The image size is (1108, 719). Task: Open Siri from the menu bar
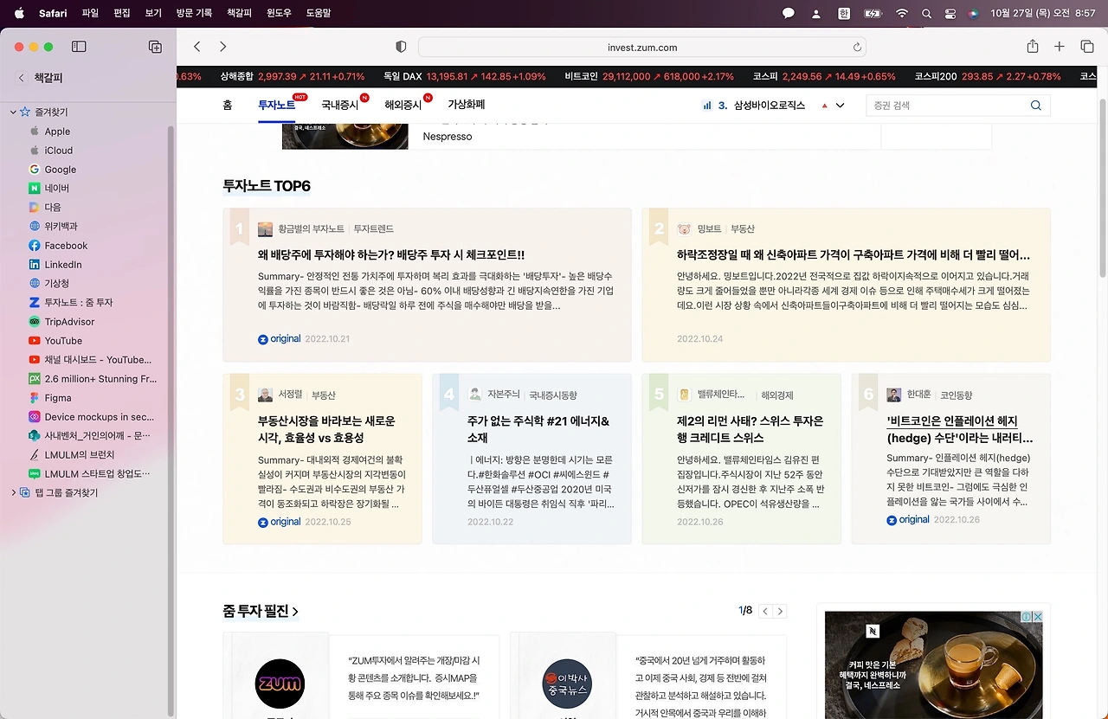point(973,13)
